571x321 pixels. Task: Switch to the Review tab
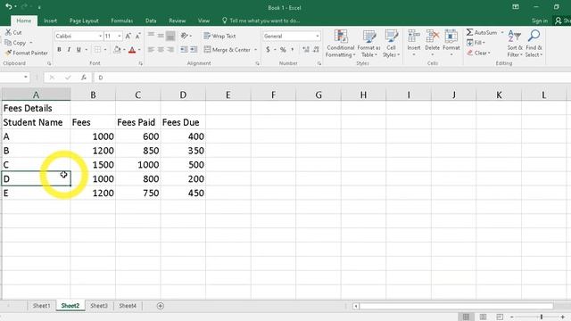178,21
